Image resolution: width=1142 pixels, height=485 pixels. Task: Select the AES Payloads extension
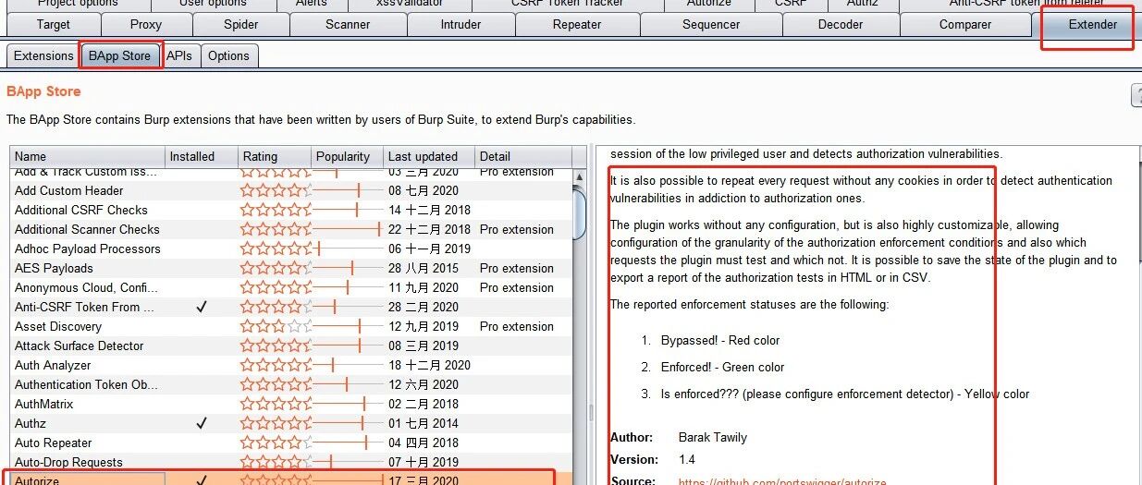291,268
